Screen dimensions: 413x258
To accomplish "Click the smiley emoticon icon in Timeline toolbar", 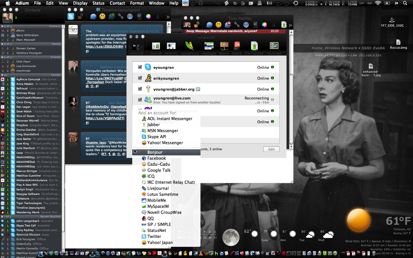I will click(x=102, y=16).
